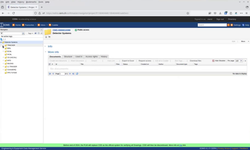The image size is (250, 150).
Task: Open the browser hamburger menu
Action: pyautogui.click(x=247, y=13)
